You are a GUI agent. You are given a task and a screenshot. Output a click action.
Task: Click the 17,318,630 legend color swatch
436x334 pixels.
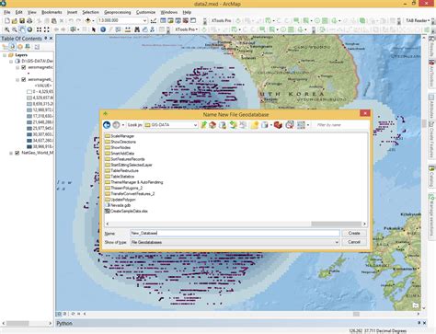(x=29, y=116)
